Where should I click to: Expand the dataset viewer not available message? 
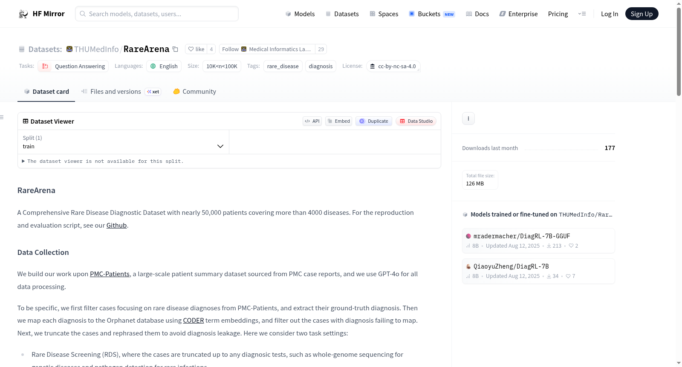[x=103, y=162]
